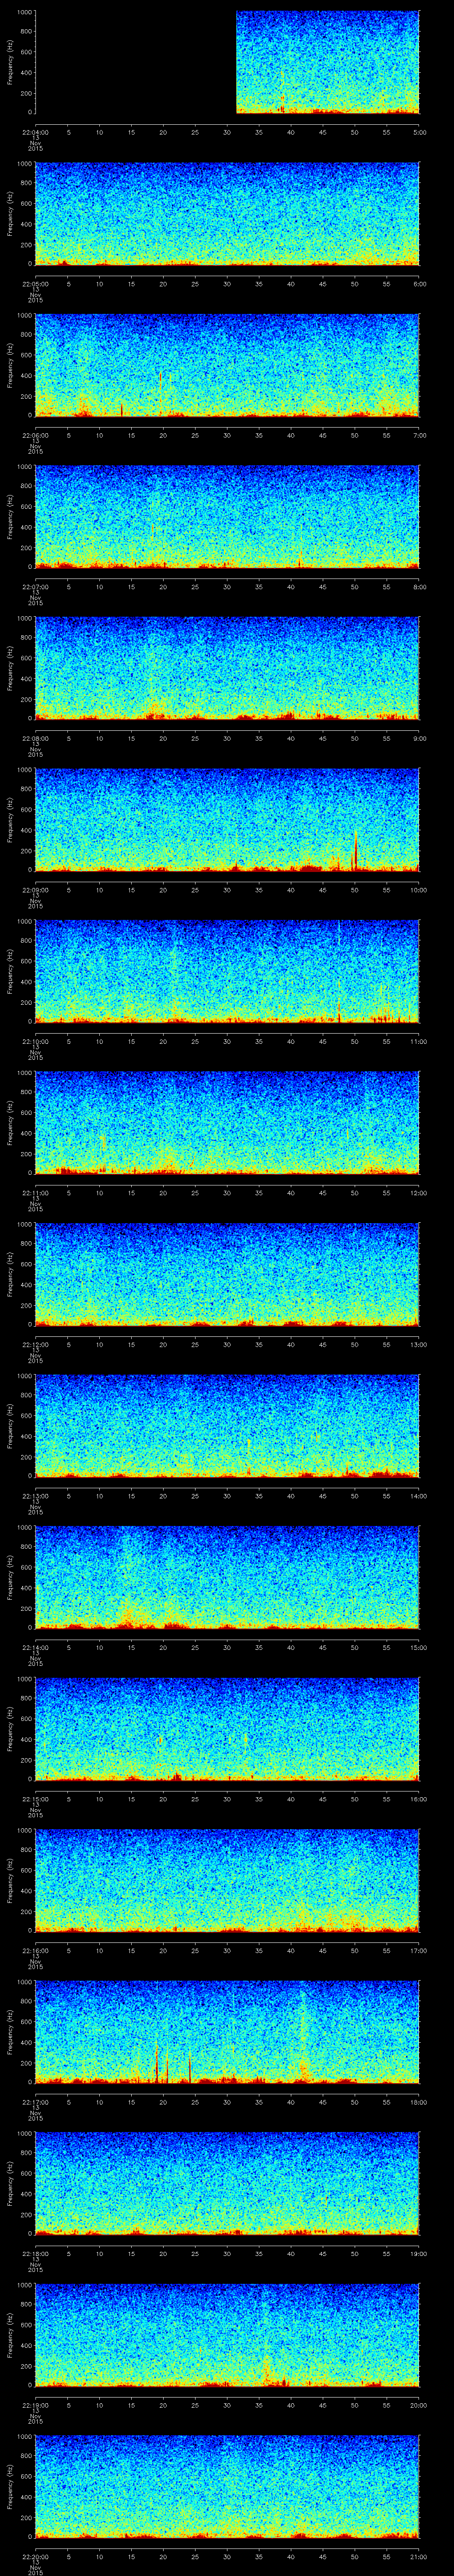Image resolution: width=454 pixels, height=2576 pixels.
Task: Open the spectrogram panel starting at 22:06:00
Action: tap(227, 365)
